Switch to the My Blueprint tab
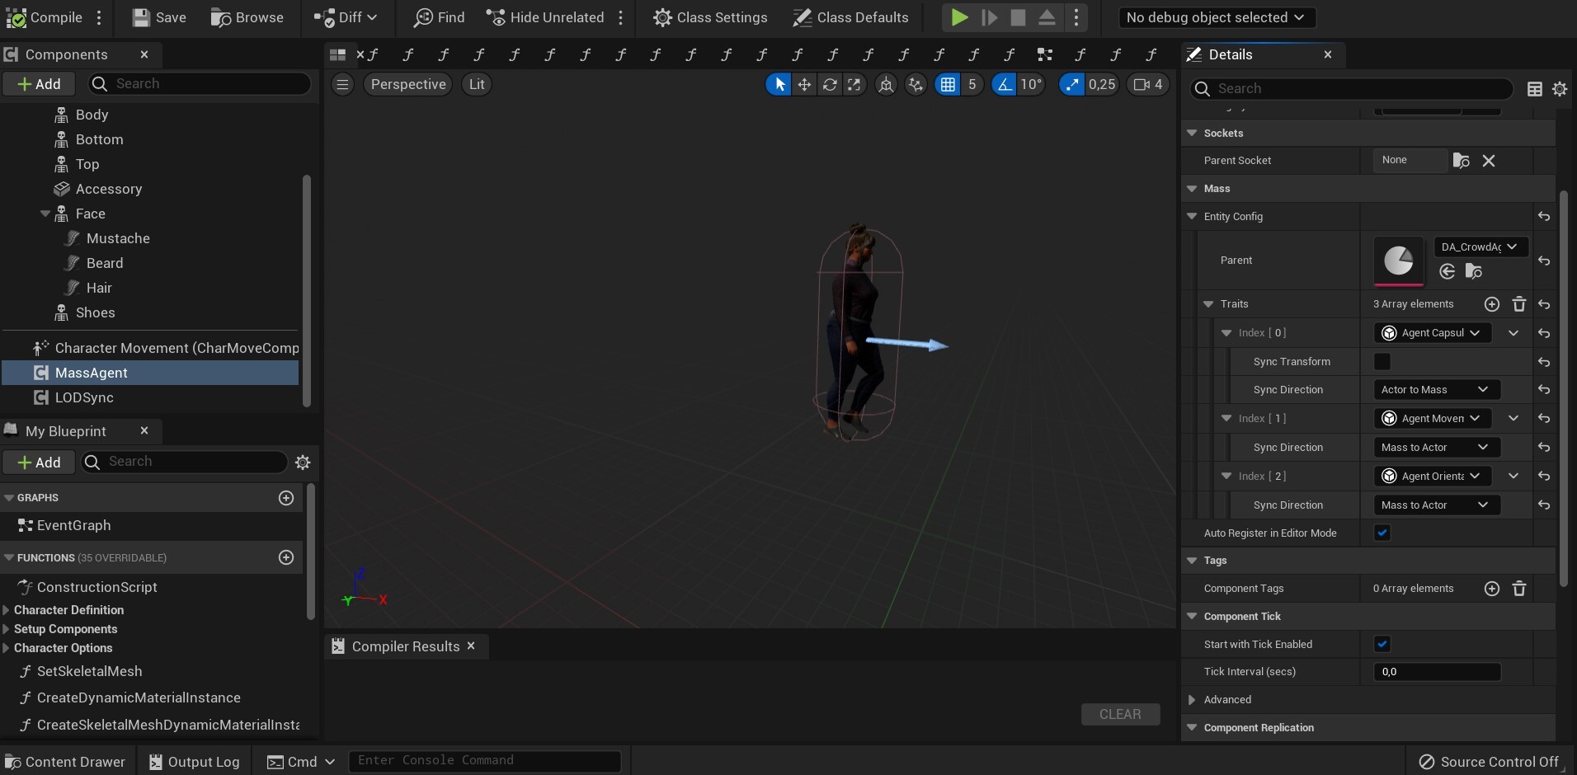 tap(66, 430)
